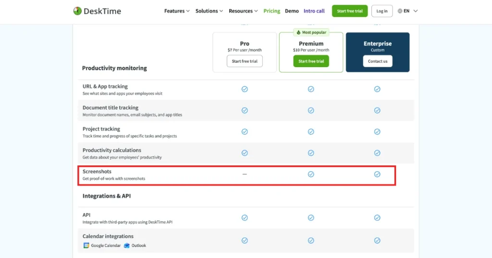
Task: Click the API feature label
Action: [86, 215]
